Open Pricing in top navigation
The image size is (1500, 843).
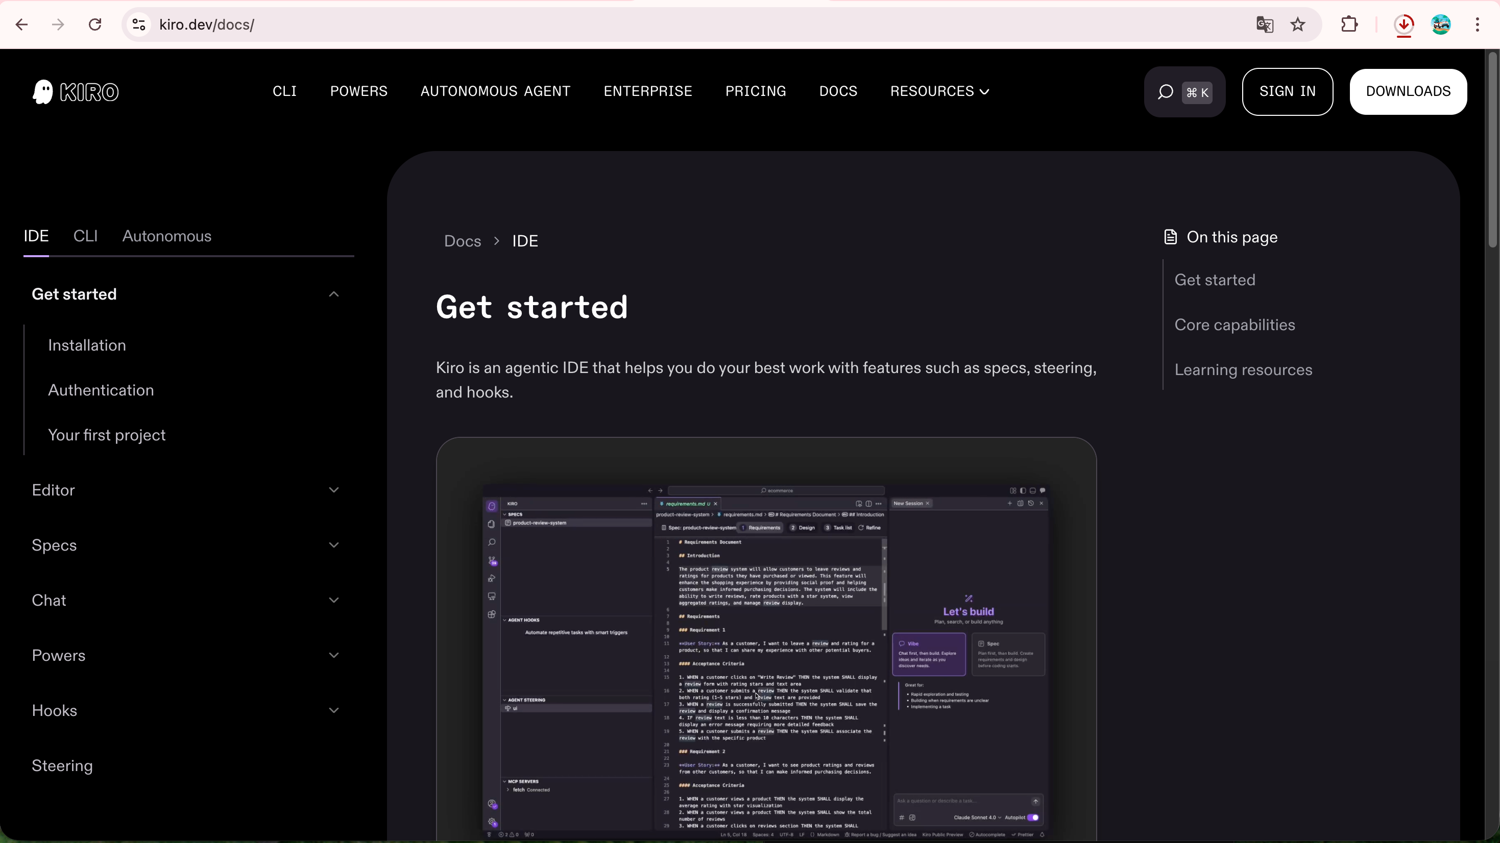(755, 91)
